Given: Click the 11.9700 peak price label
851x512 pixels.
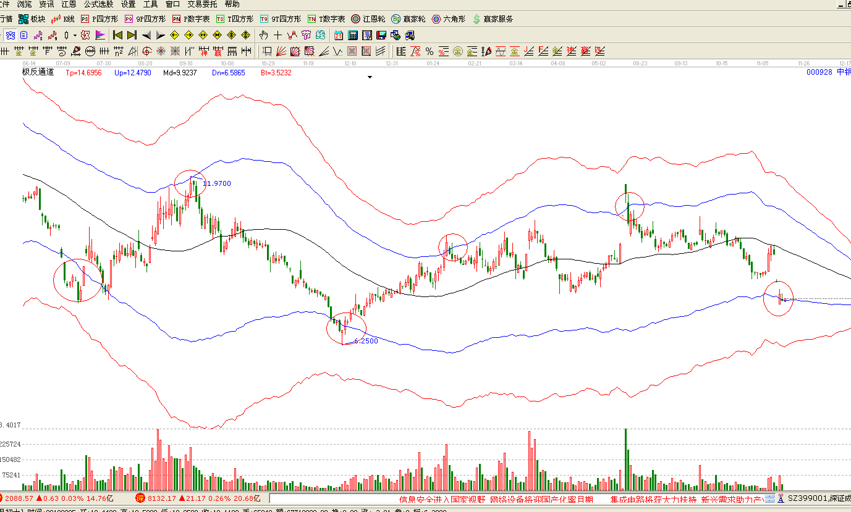Looking at the screenshot, I should tap(217, 183).
